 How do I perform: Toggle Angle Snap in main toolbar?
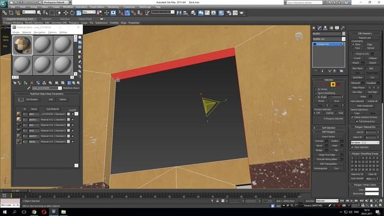(127, 13)
